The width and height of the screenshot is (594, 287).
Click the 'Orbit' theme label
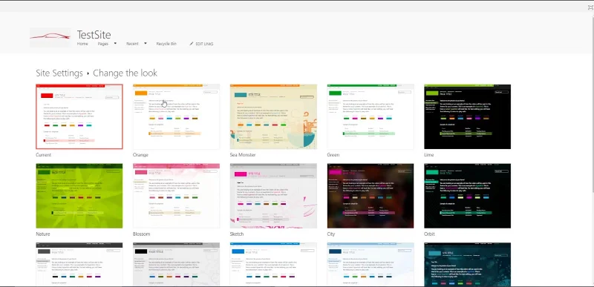429,234
